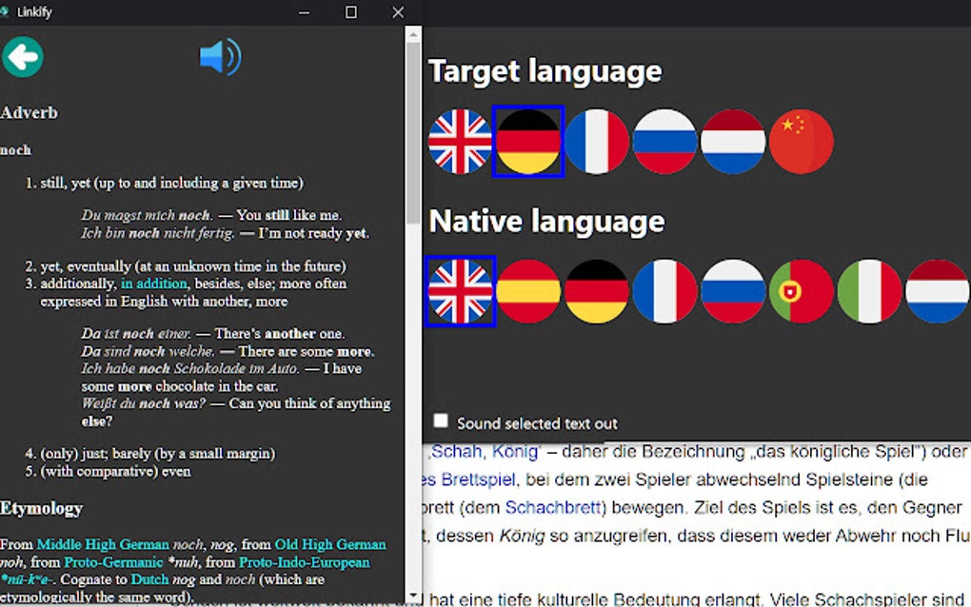Toggle the German target flag selection
This screenshot has width=971, height=607.
(529, 143)
